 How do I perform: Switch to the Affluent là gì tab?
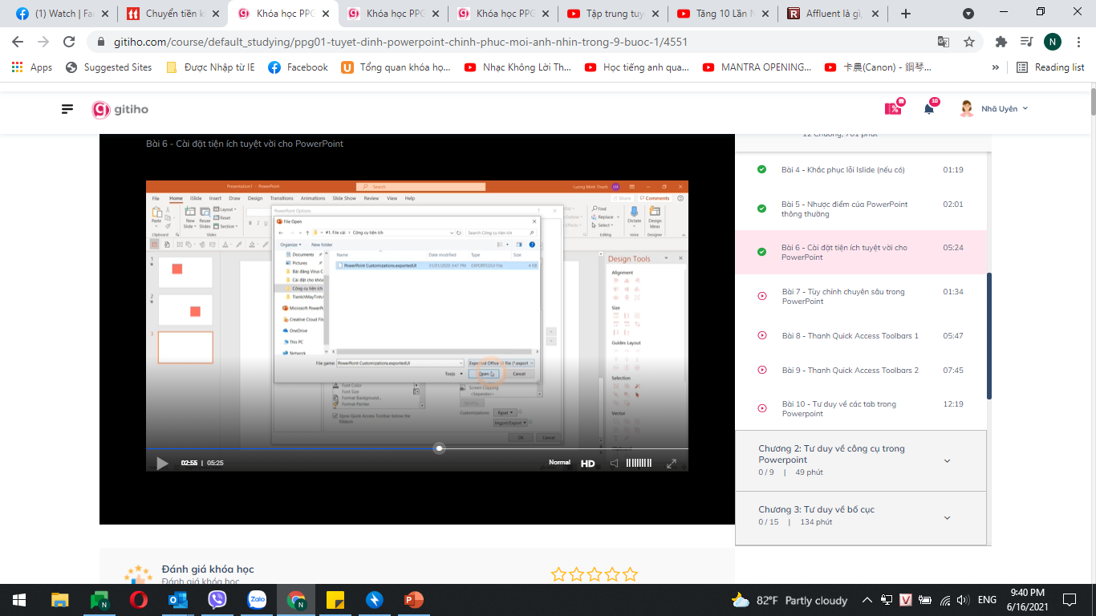point(833,14)
